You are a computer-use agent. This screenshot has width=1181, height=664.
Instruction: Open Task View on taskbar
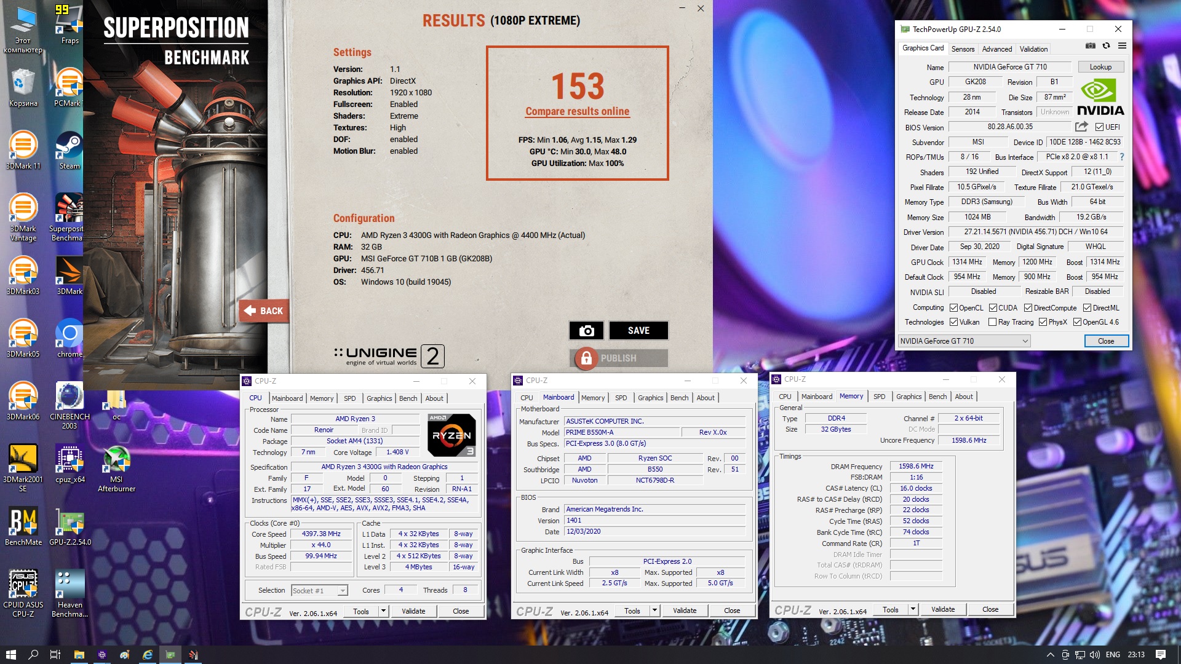pyautogui.click(x=55, y=655)
